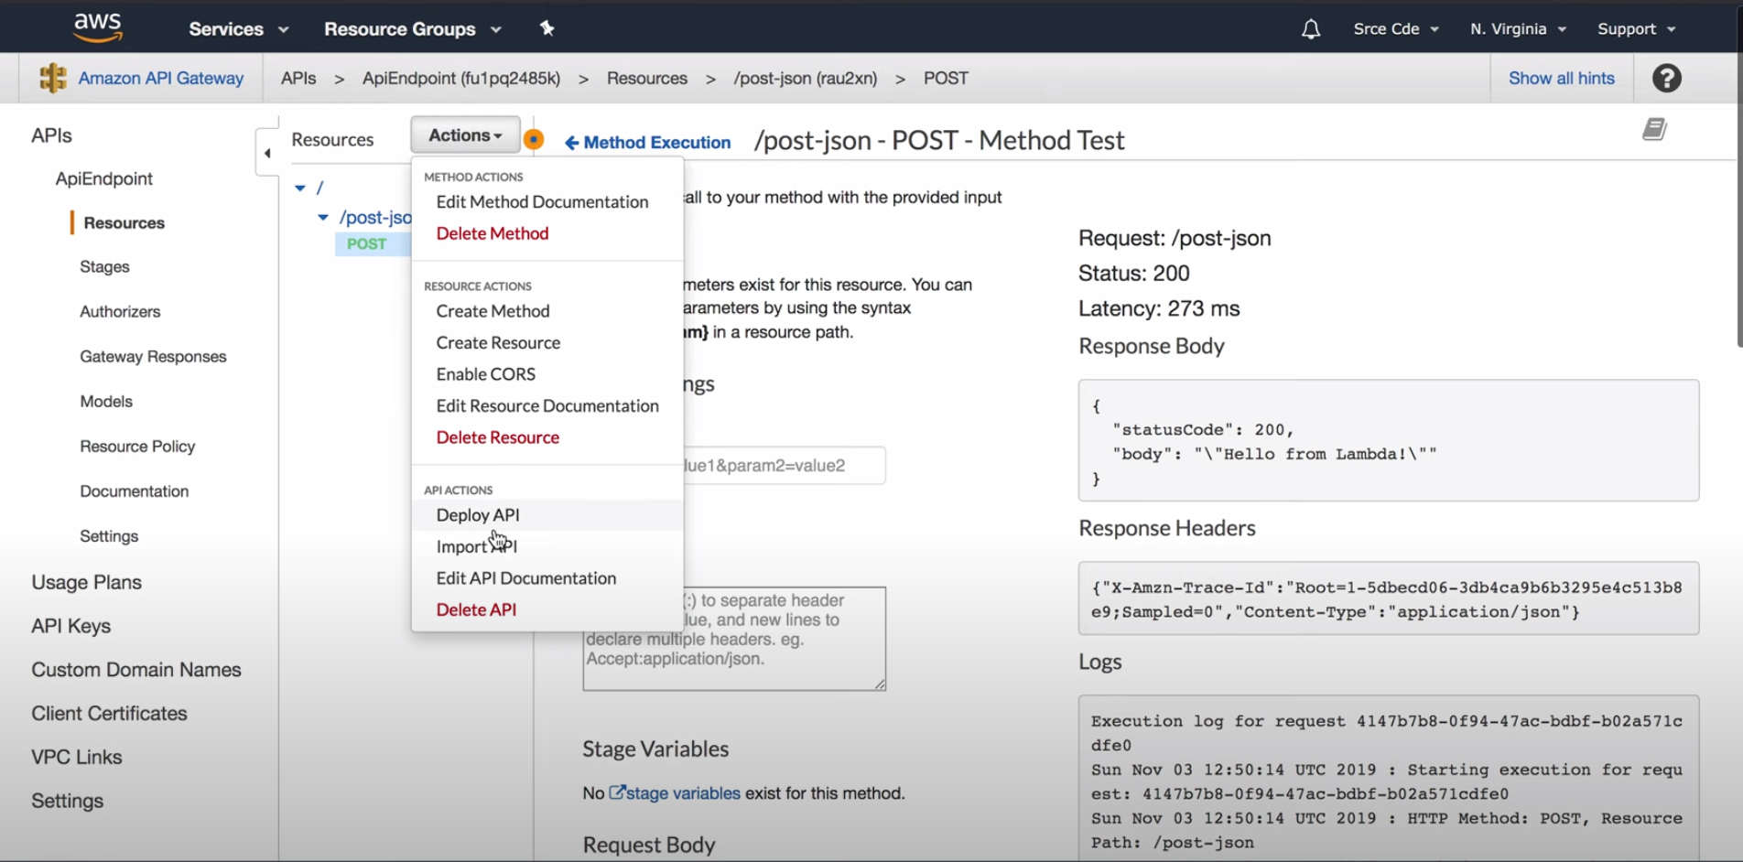Open ApiEndpoint in the sidebar

click(x=104, y=178)
